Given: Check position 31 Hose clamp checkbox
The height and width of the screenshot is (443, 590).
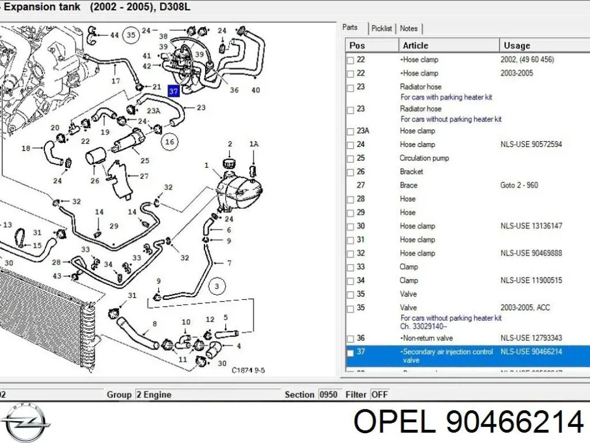Looking at the screenshot, I should click(x=350, y=241).
